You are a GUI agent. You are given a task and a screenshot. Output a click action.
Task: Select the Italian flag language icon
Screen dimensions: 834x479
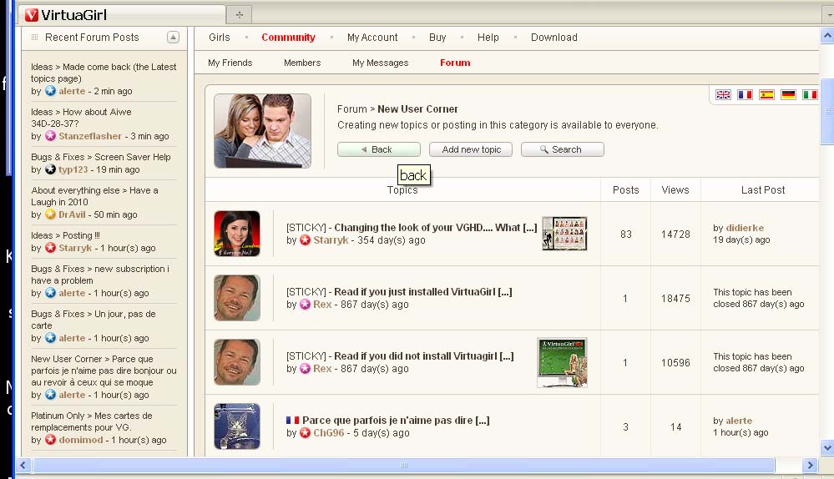(x=810, y=94)
